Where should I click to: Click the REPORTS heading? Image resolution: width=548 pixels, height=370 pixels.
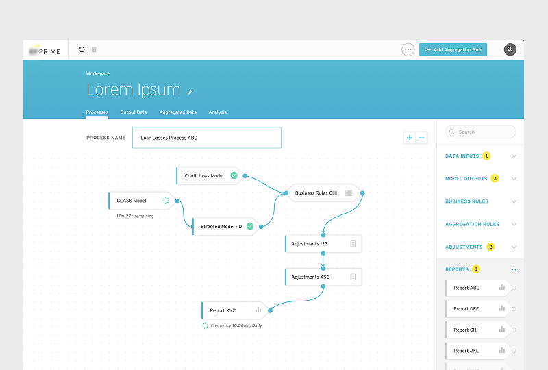click(456, 269)
